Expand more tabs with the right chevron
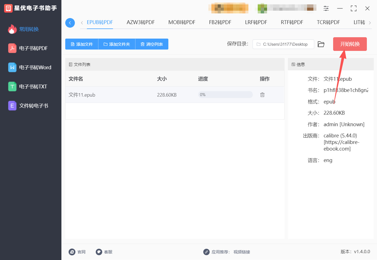Screen dimensions: 377x260 coord(370,23)
